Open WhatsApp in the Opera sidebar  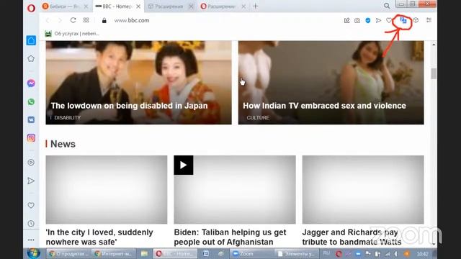click(x=31, y=101)
